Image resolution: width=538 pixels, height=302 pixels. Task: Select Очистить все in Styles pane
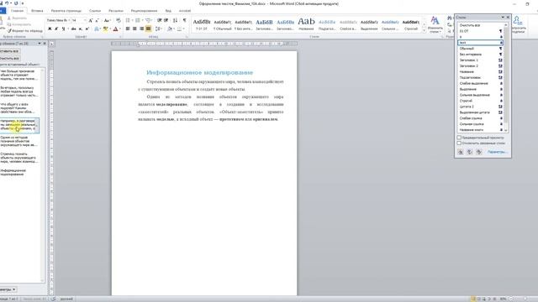480,25
